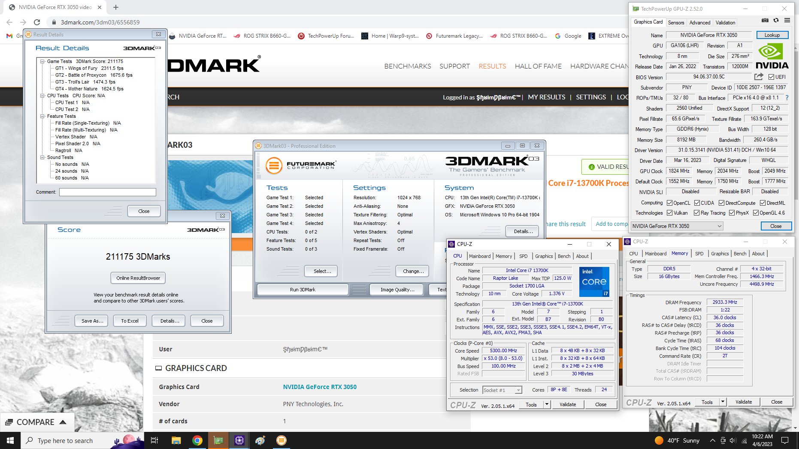Open the Tools dropdown arrow in the Memory window
The width and height of the screenshot is (799, 449).
(x=723, y=402)
